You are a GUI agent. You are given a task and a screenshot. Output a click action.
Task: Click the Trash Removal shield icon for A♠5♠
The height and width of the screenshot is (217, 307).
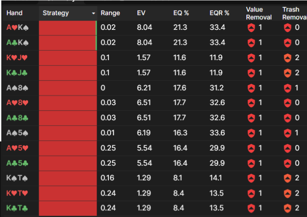[x=287, y=133]
